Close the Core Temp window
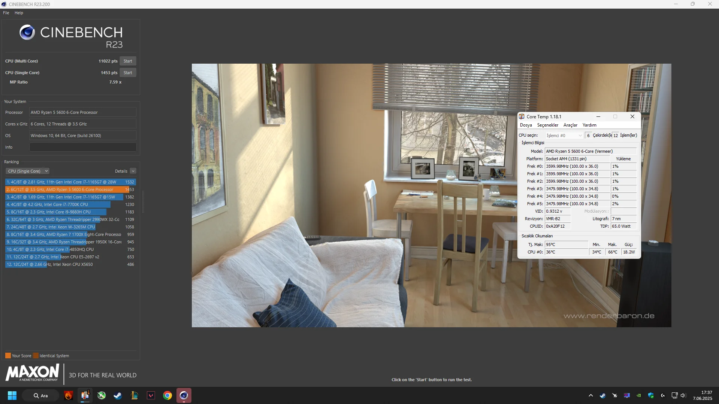719x404 pixels. (x=632, y=116)
